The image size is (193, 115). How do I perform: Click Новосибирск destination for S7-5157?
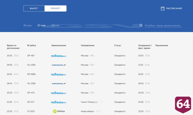click(x=88, y=111)
